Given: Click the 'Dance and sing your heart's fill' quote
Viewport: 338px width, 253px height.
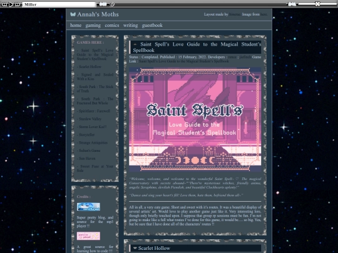Looking at the screenshot, I should [186, 196].
